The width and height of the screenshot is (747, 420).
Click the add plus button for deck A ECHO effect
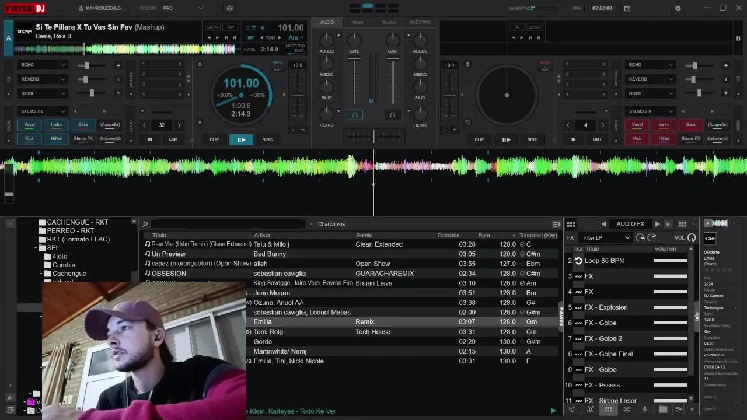118,65
